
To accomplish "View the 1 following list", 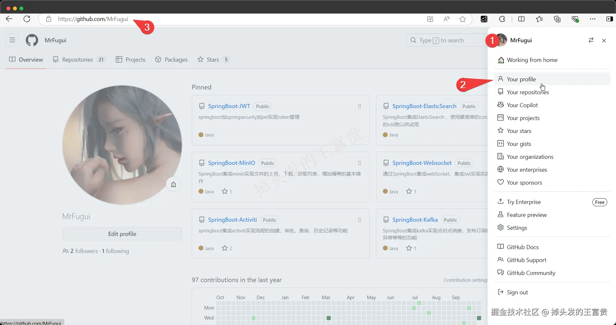I will [x=115, y=251].
